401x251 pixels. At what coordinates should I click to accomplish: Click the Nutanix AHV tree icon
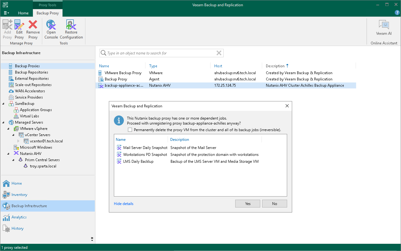[16, 154]
